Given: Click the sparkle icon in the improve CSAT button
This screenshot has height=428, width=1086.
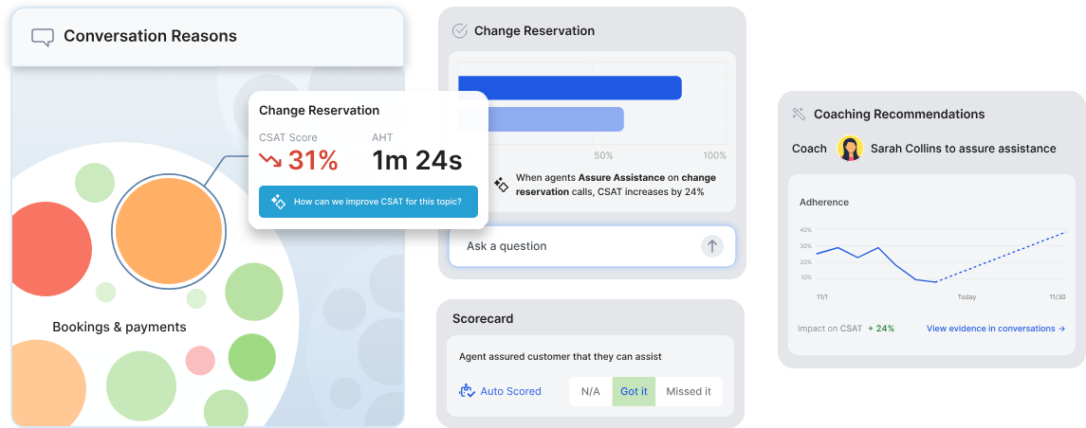Looking at the screenshot, I should (x=279, y=202).
